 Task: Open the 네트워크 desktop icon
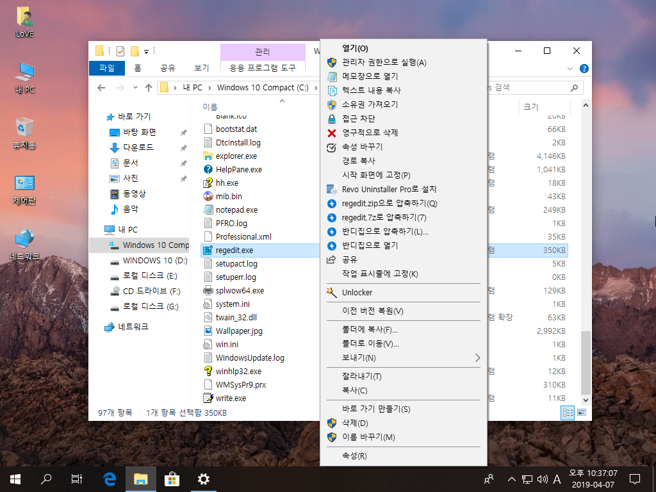pyautogui.click(x=24, y=245)
